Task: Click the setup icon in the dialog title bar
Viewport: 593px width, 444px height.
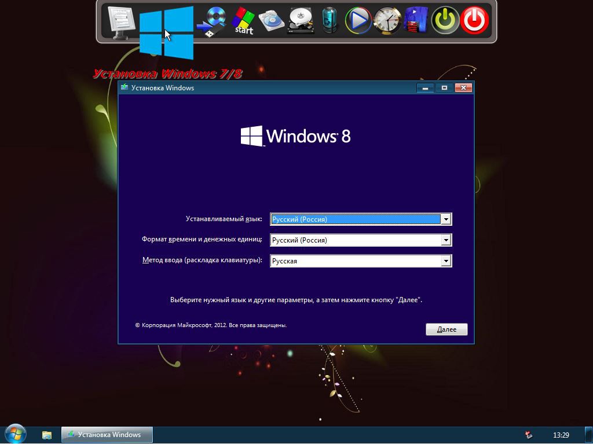Action: click(x=124, y=87)
